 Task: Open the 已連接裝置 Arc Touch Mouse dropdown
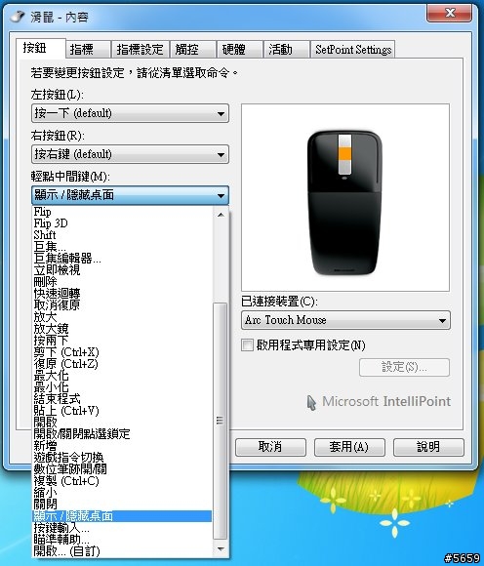(345, 320)
